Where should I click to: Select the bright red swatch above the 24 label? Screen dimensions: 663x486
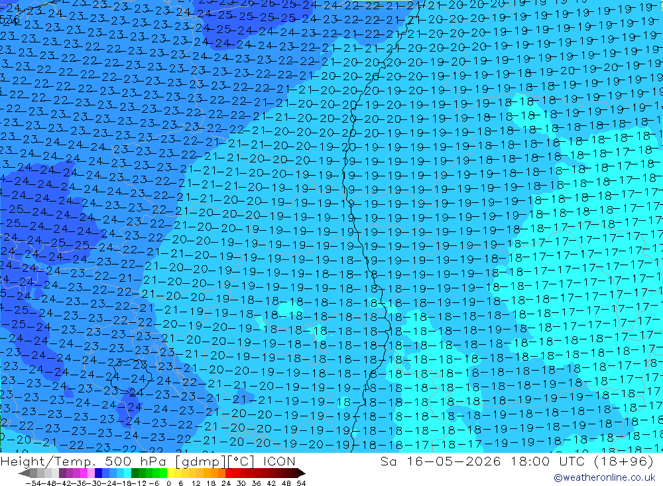pyautogui.click(x=229, y=473)
